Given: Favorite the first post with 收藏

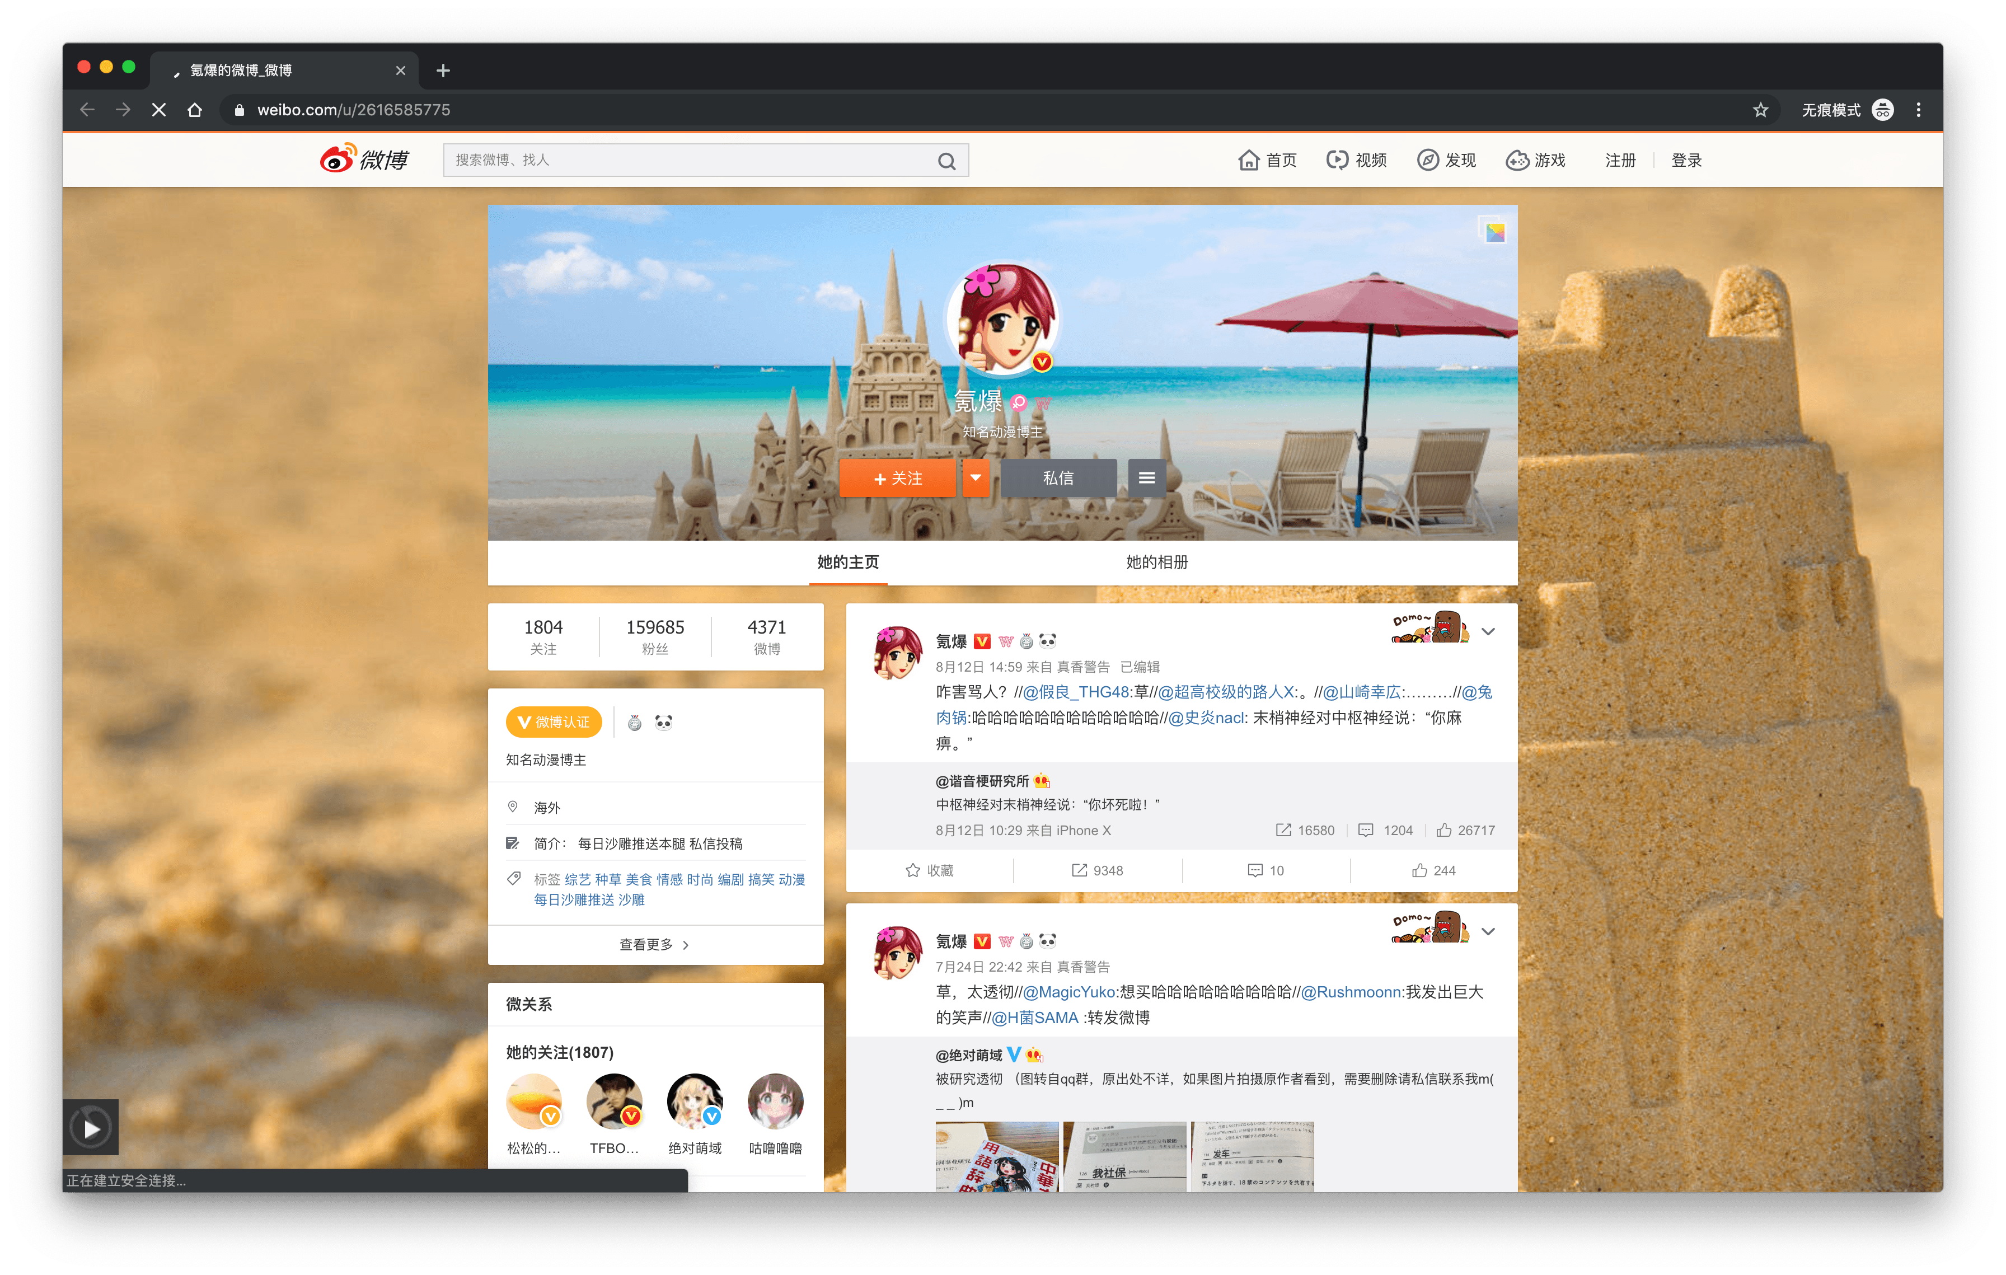Looking at the screenshot, I should (929, 870).
